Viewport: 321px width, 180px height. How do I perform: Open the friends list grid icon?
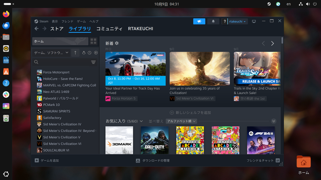pos(278,160)
